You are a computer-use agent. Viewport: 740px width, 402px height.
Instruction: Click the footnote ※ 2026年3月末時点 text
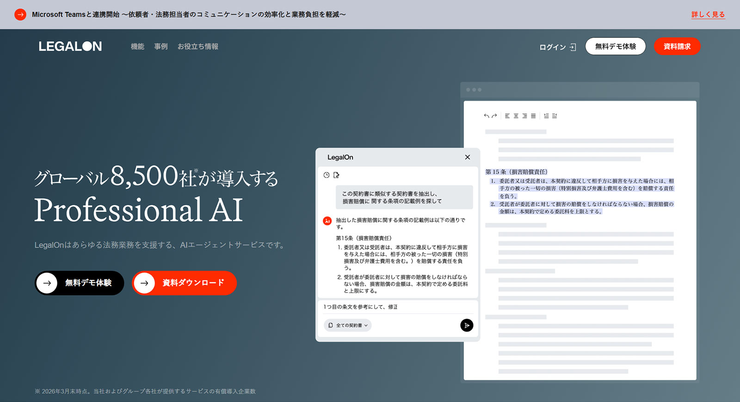click(145, 391)
